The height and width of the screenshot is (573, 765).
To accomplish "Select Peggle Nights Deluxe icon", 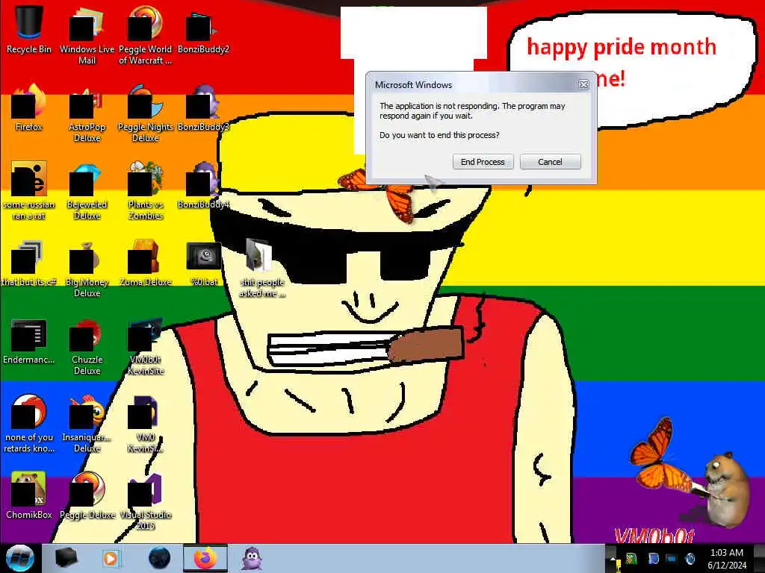I will pyautogui.click(x=146, y=112).
